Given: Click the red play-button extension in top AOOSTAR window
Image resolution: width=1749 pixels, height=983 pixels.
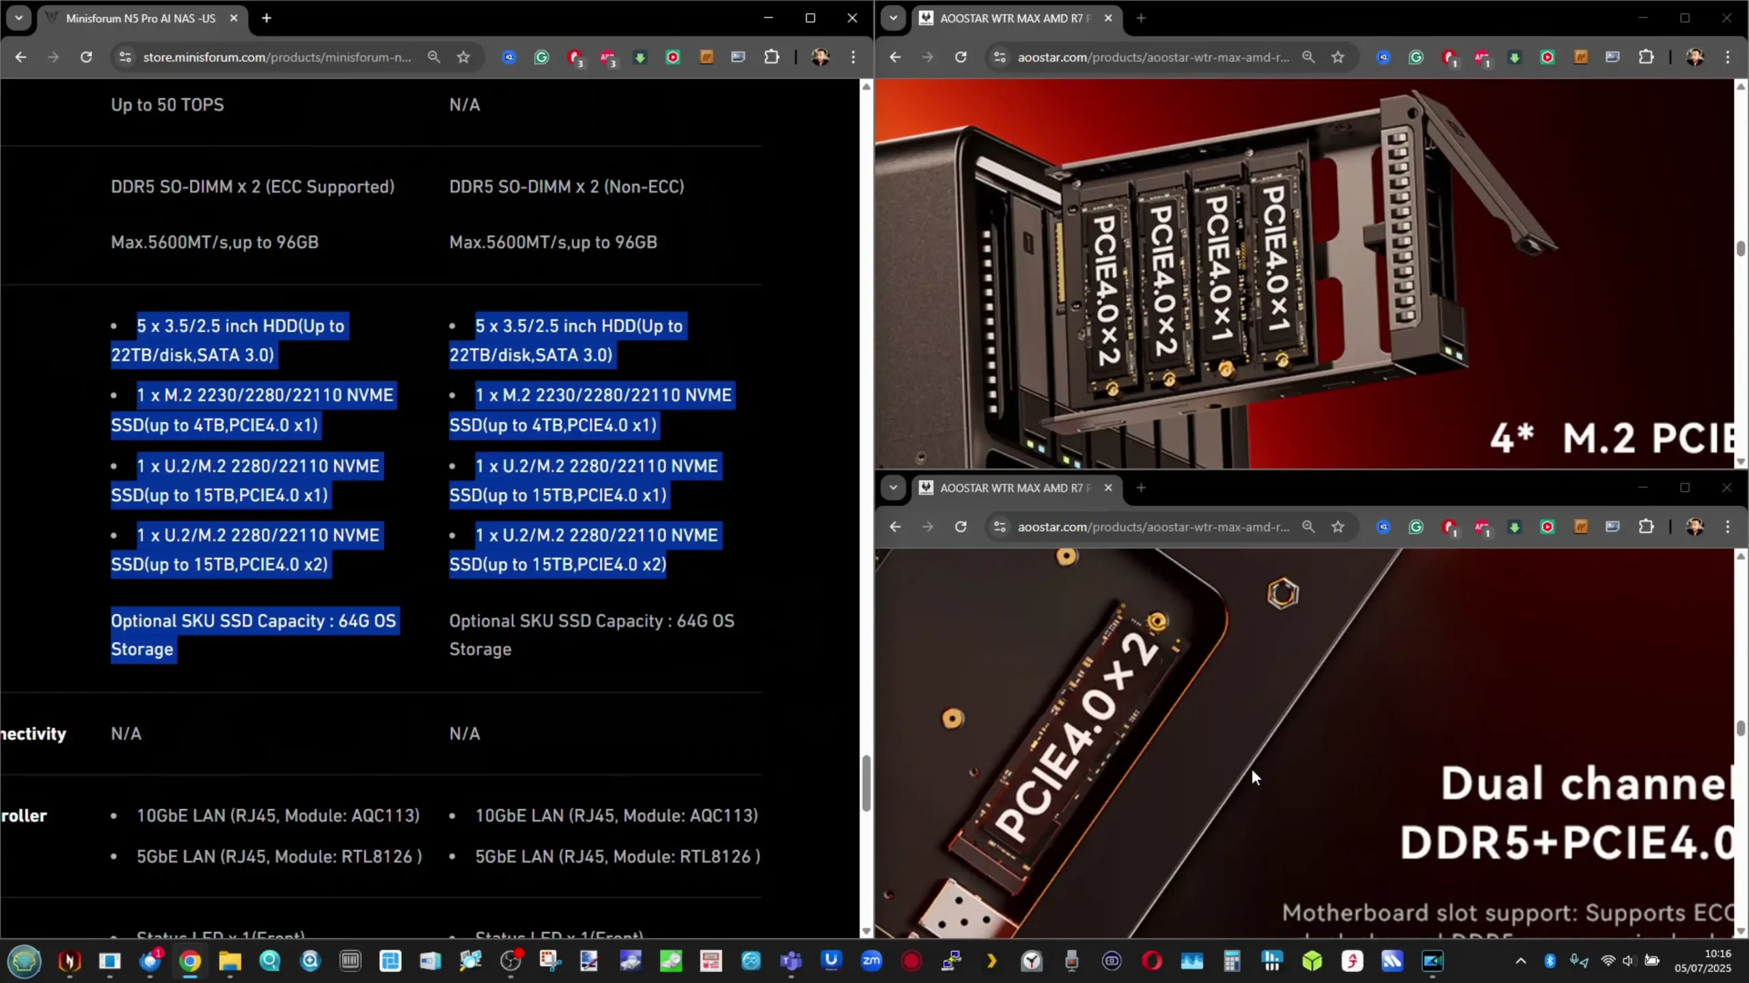Looking at the screenshot, I should pyautogui.click(x=1547, y=57).
